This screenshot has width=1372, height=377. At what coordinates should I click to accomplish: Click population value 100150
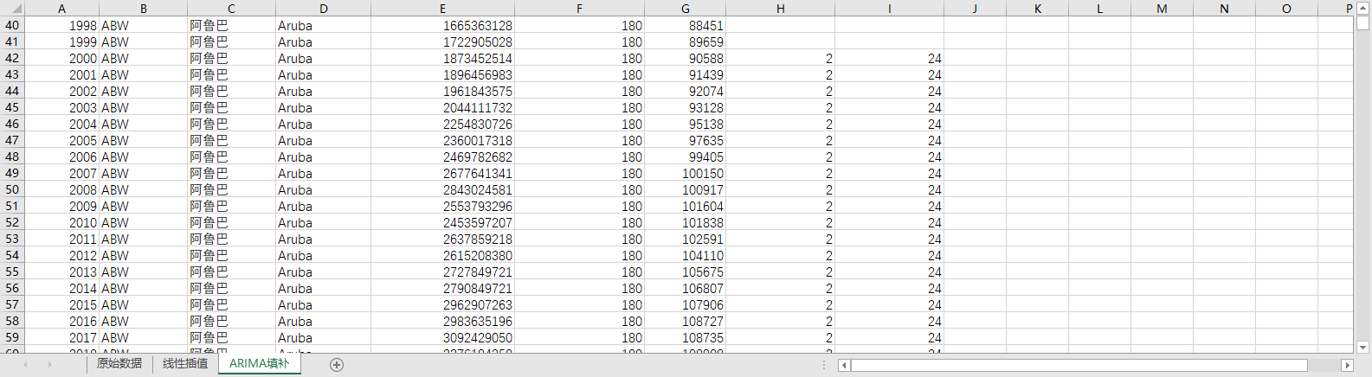(x=685, y=173)
